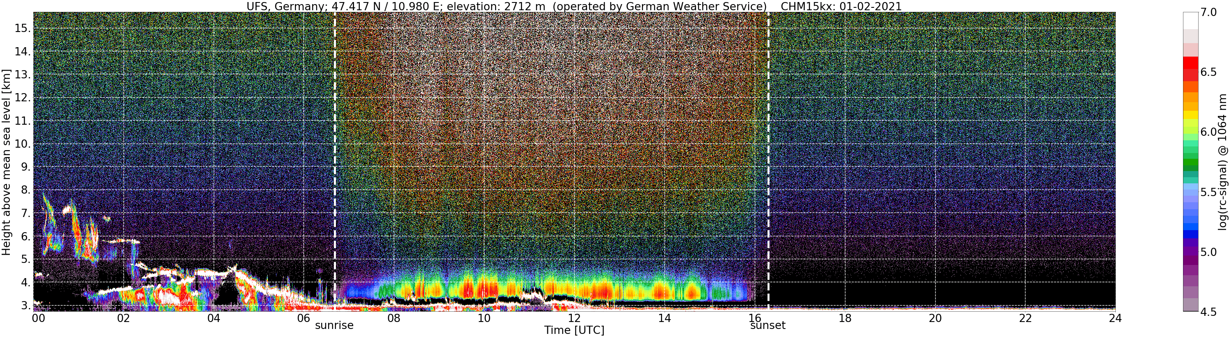Viewport: 1231px width, 338px height.
Task: Click the x-axis tick label '12'
Action: 574,318
